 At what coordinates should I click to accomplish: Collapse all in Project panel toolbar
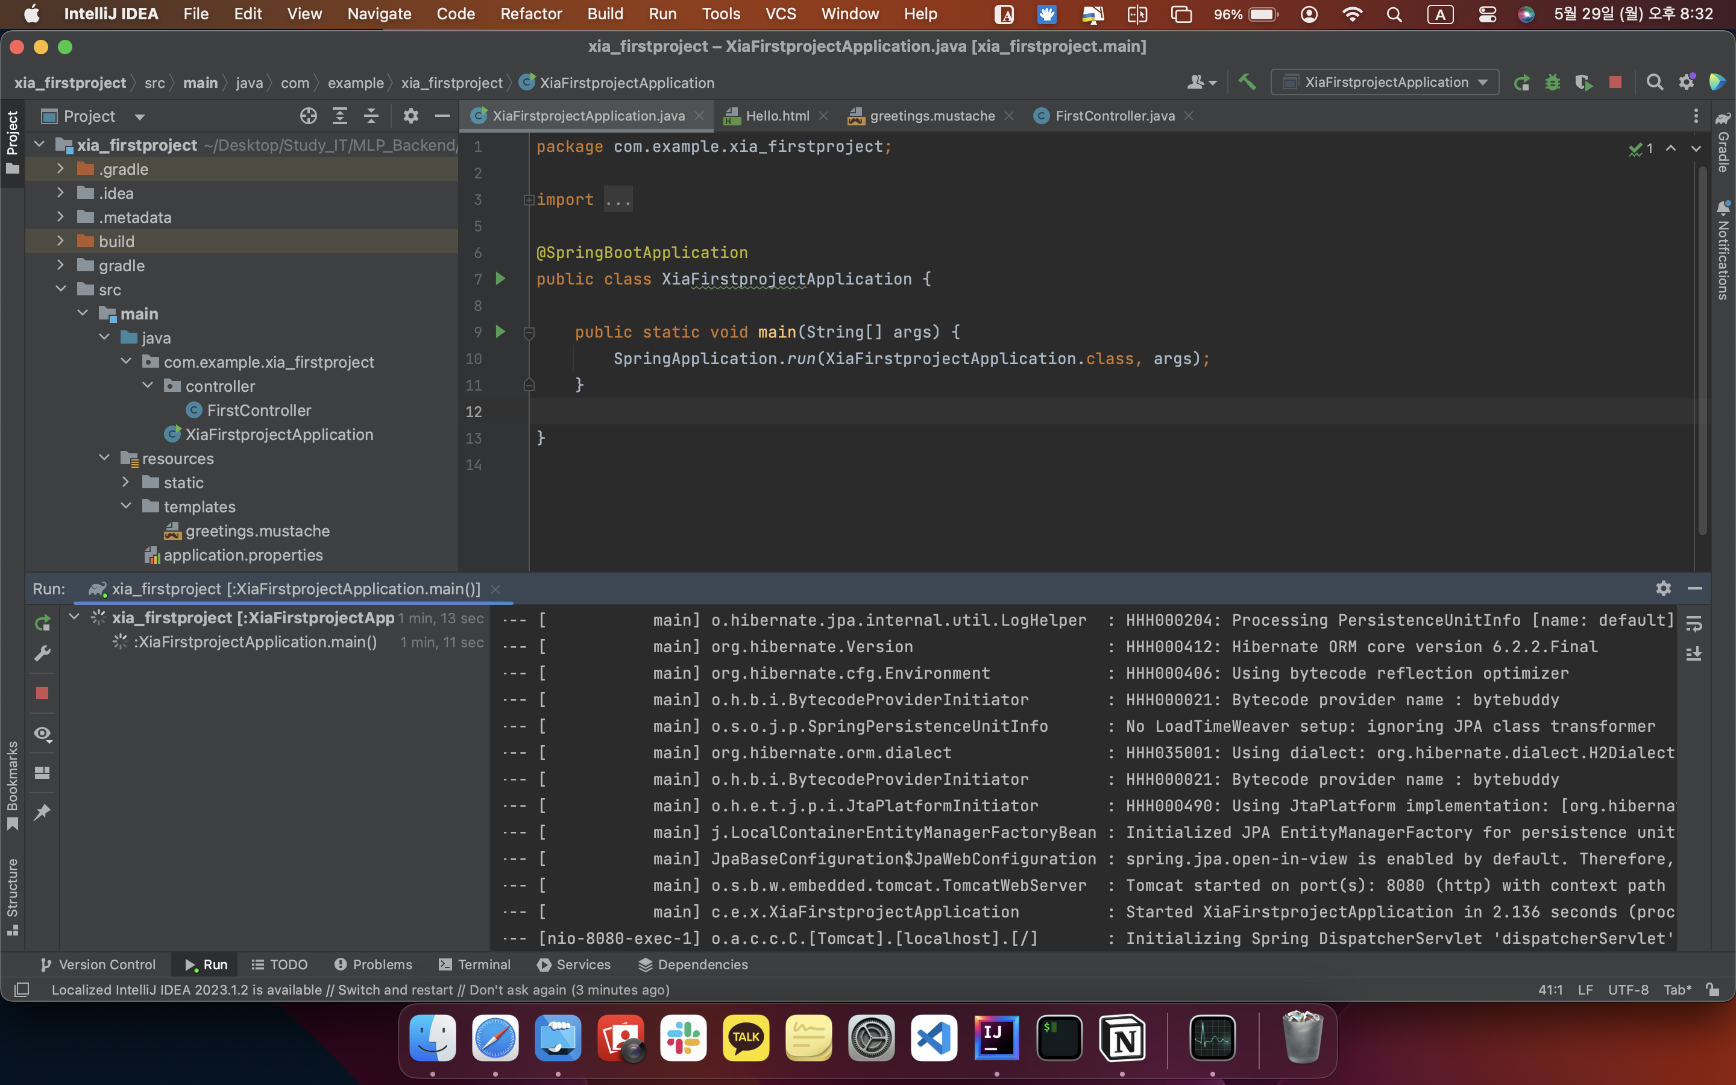[371, 116]
